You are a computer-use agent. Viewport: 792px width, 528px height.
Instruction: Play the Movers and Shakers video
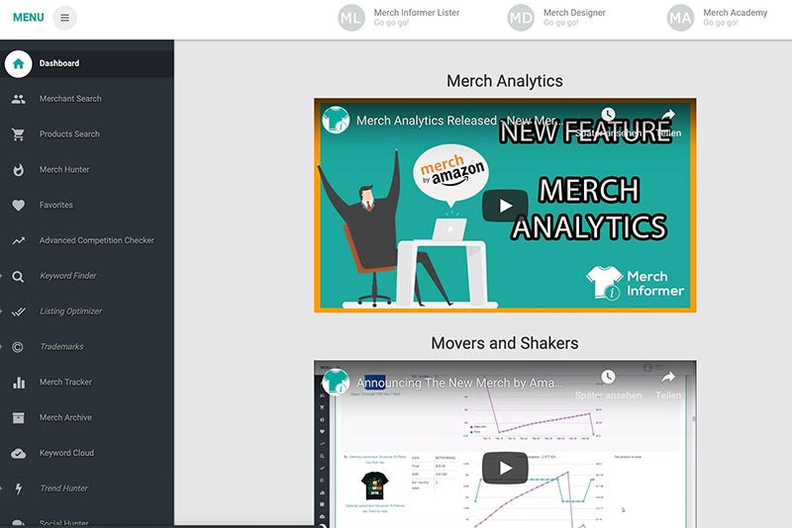tap(505, 468)
